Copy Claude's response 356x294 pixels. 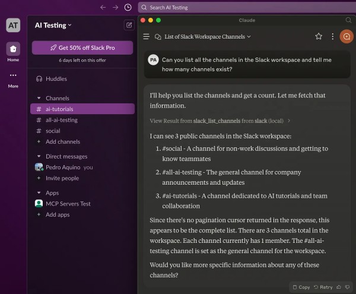click(x=301, y=287)
